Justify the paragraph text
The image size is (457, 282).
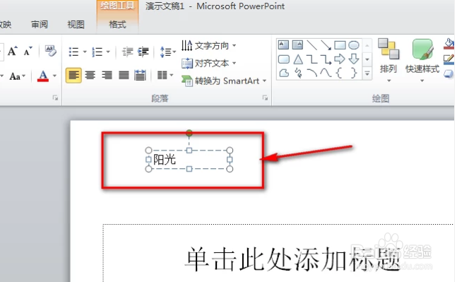pos(124,76)
